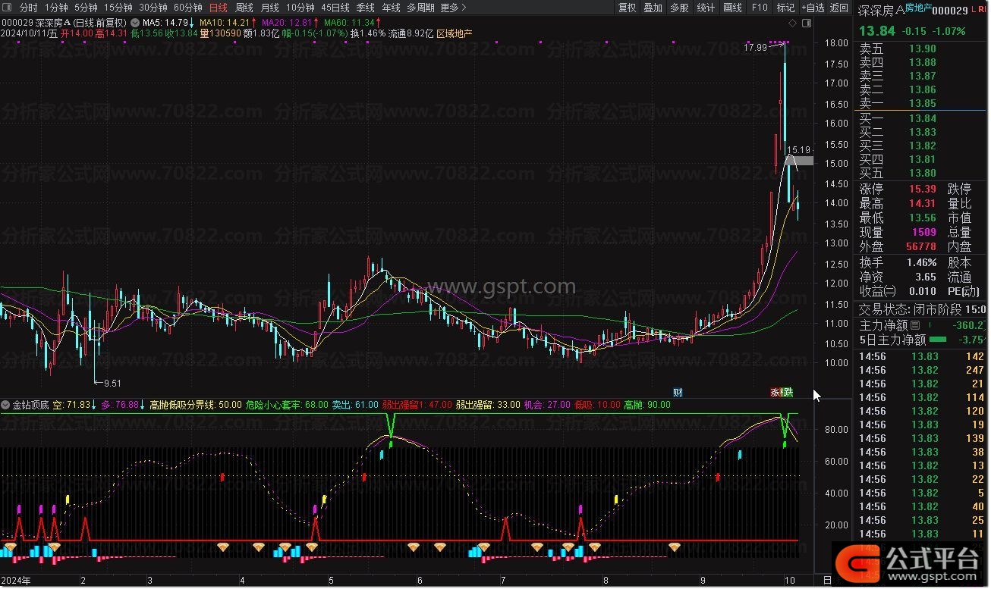991x589 pixels.
Task: Expand main chart indicator dropdown arrow
Action: pos(135,23)
